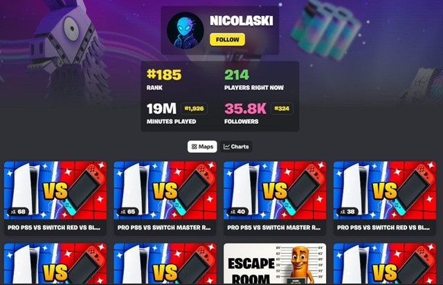This screenshot has width=443, height=285.
Task: Click the grid icon in Maps tab
Action: [194, 147]
